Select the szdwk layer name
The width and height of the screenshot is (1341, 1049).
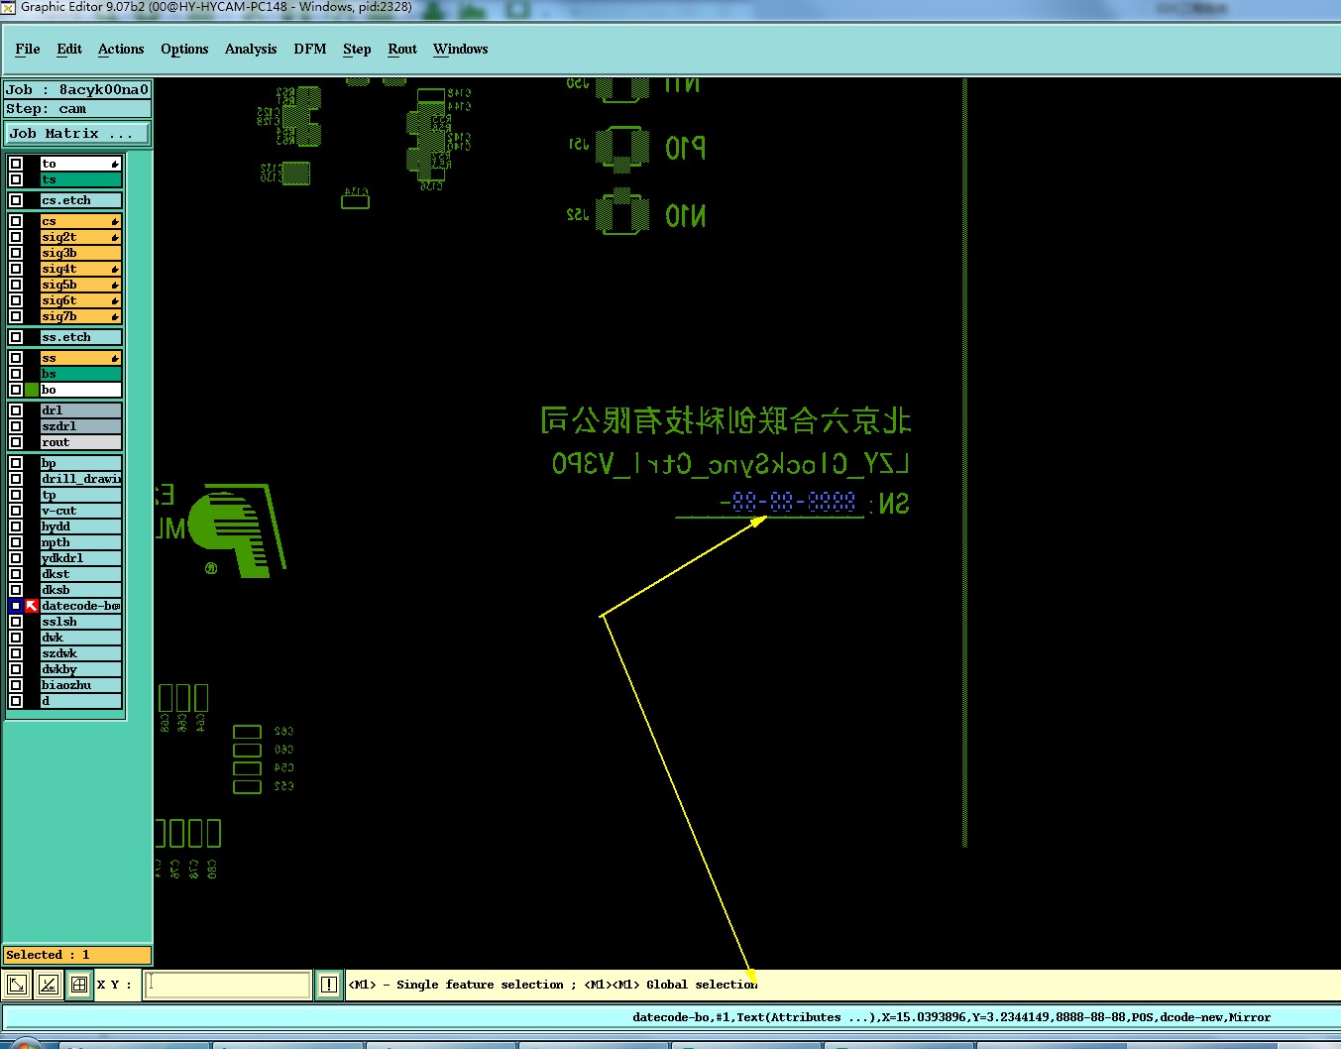pyautogui.click(x=80, y=653)
